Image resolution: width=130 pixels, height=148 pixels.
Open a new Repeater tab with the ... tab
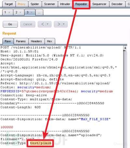39,12
